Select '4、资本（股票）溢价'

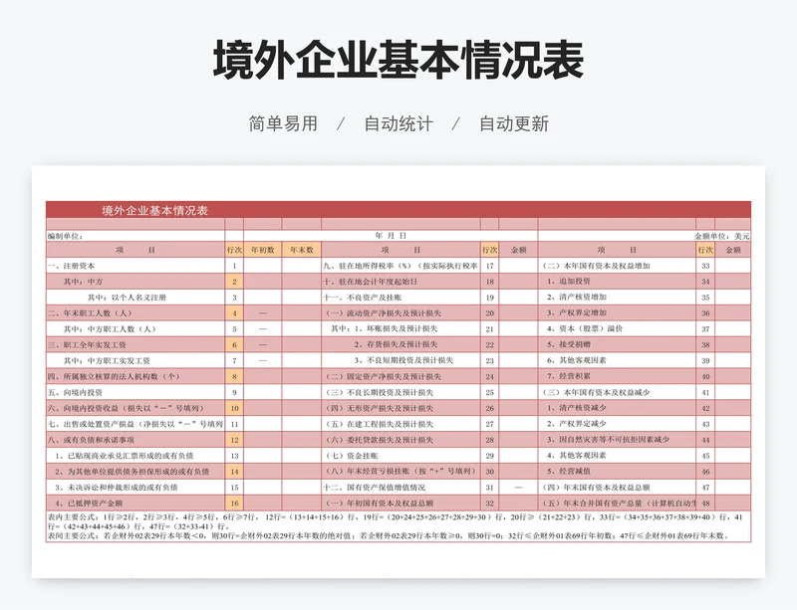[x=617, y=328]
